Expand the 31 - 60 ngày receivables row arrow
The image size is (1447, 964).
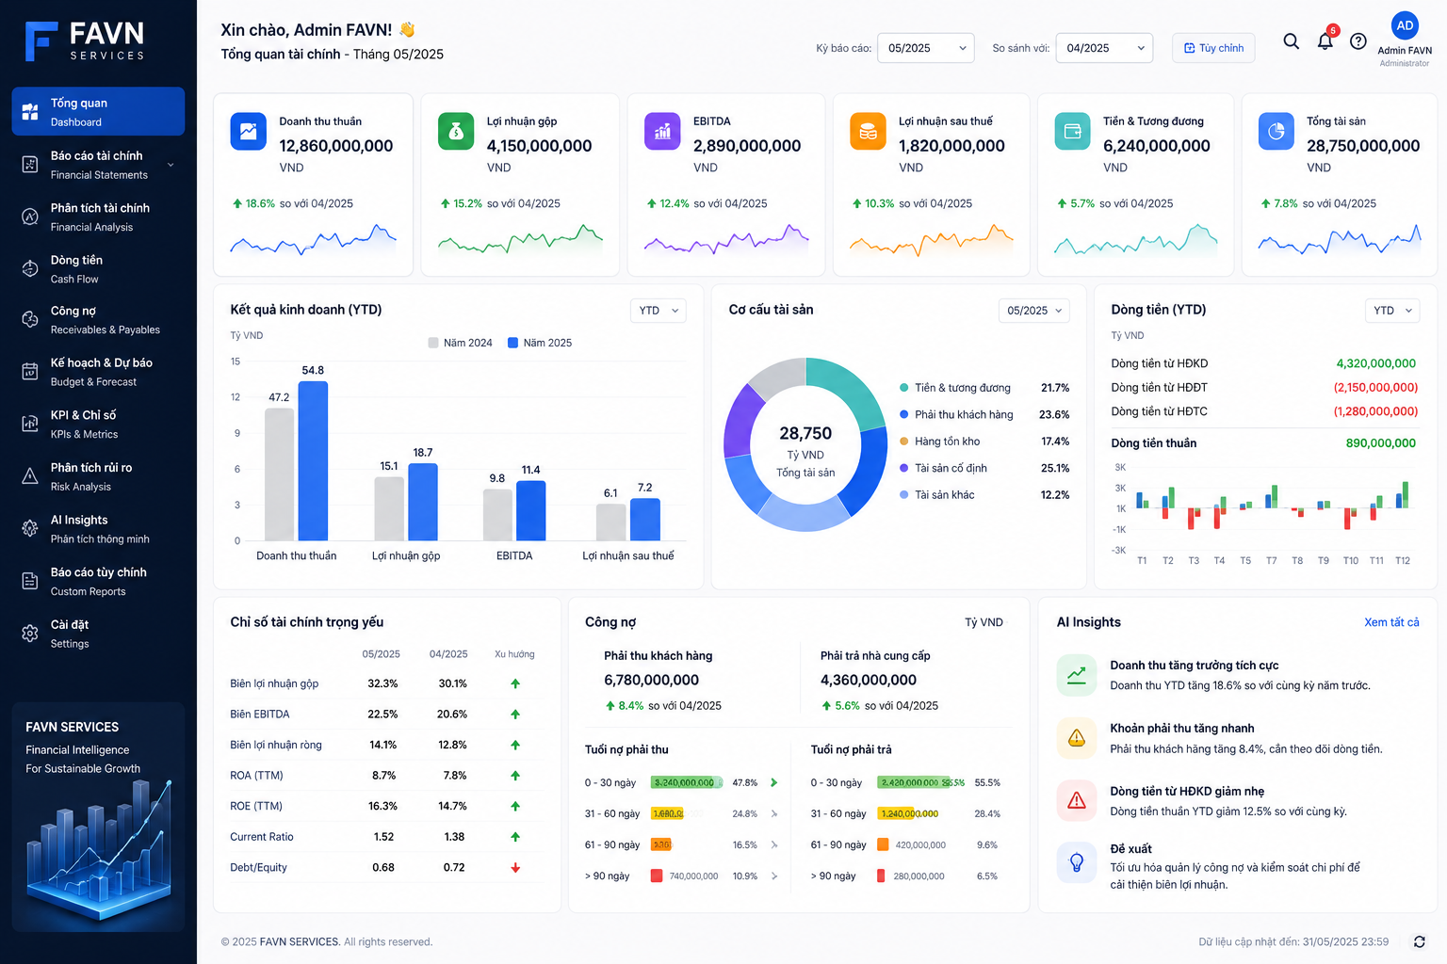774,813
